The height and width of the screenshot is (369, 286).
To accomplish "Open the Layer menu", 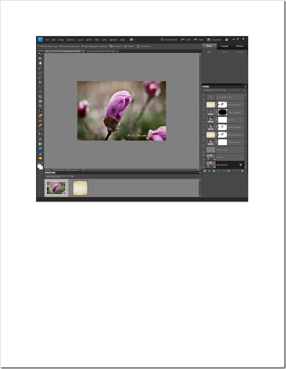I will tap(81, 40).
